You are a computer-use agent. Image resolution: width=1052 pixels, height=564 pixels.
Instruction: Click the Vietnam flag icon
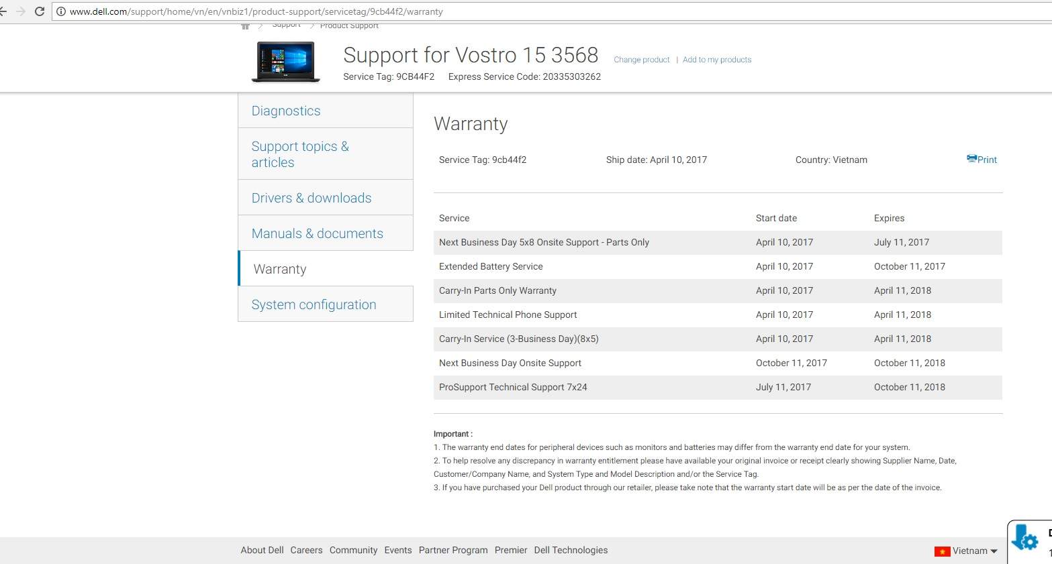coord(942,551)
